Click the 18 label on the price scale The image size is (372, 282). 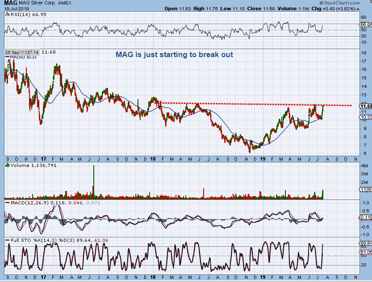pos(364,53)
